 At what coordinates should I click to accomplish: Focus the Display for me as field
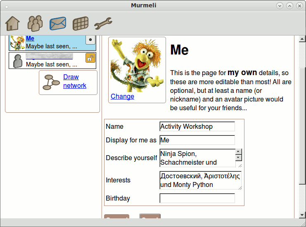pyautogui.click(x=197, y=140)
